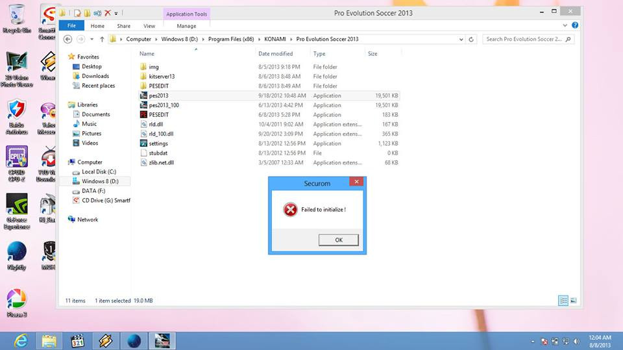Select the PESEDIT application file
Image resolution: width=623 pixels, height=350 pixels.
point(158,115)
